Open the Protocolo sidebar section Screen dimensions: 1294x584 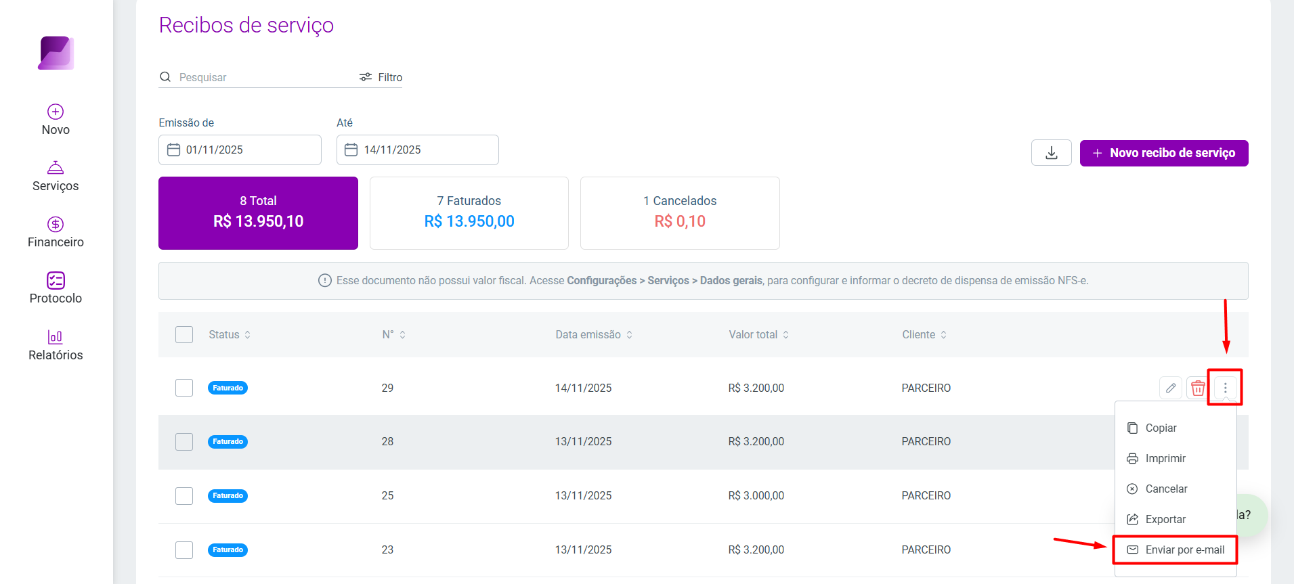pyautogui.click(x=56, y=288)
